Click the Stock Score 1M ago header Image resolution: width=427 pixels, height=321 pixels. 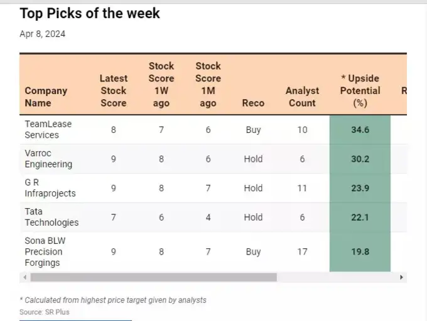(208, 85)
